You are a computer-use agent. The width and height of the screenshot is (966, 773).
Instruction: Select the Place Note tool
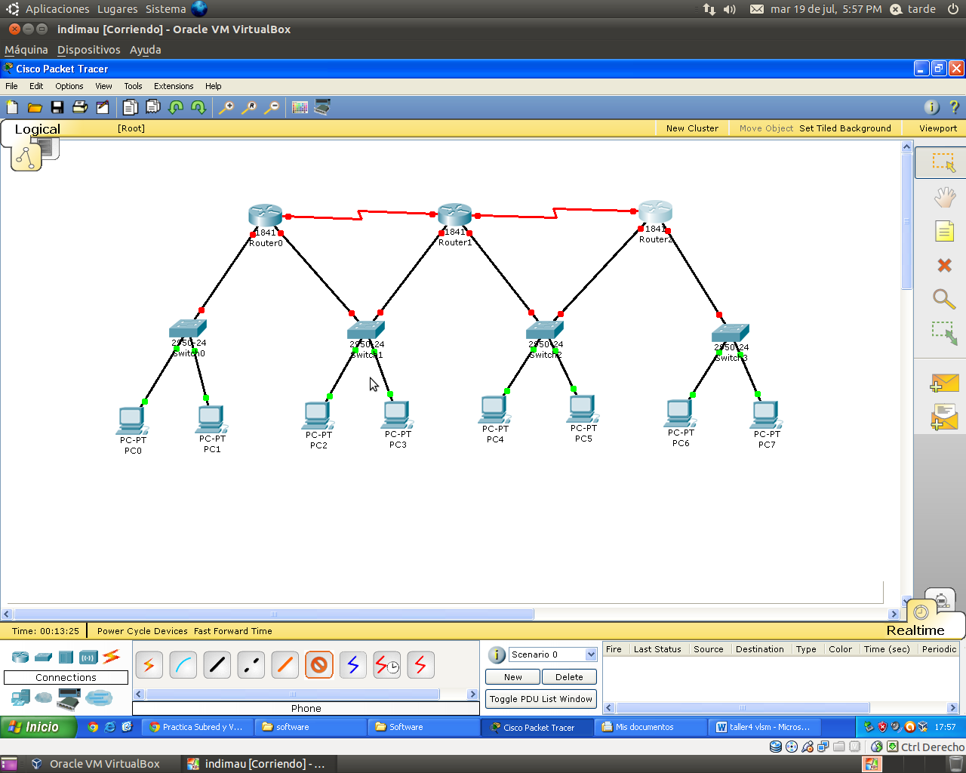(x=944, y=231)
